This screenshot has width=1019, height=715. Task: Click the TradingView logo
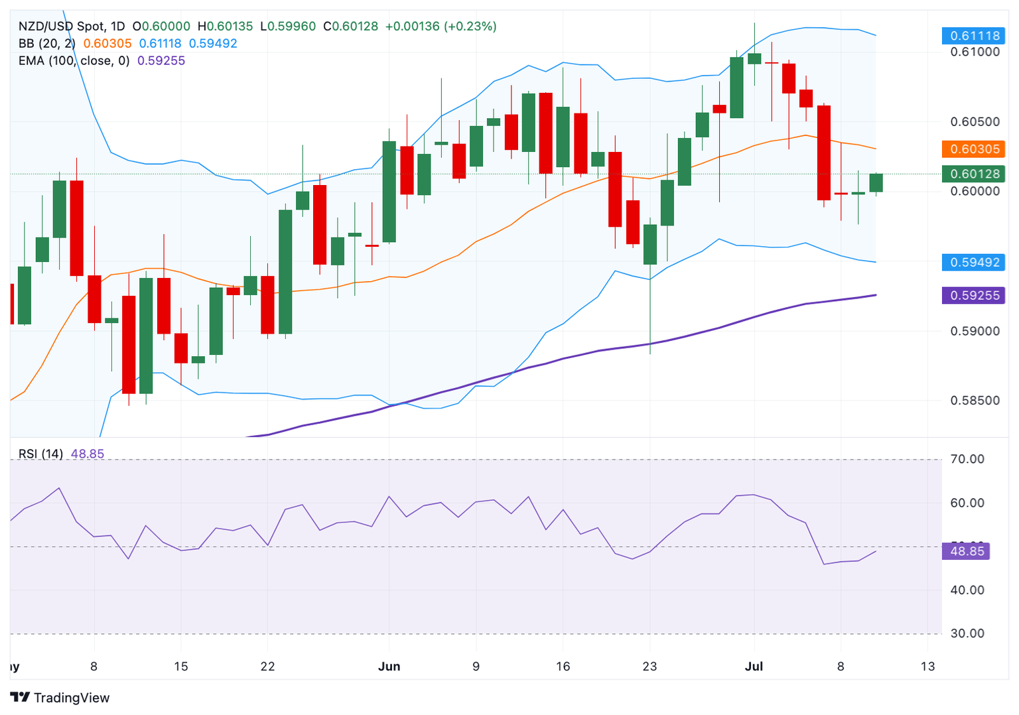[60, 697]
